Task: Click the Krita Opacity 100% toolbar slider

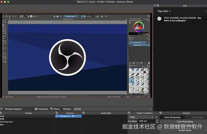Action: tap(71, 16)
